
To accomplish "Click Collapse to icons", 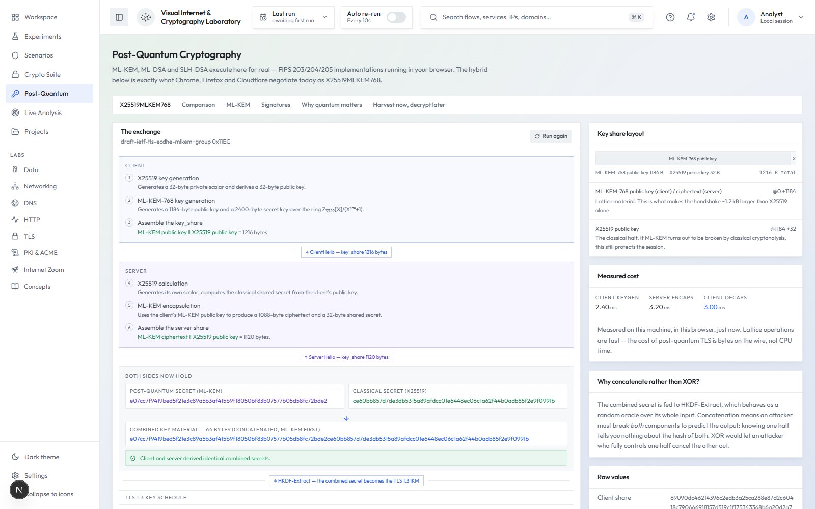I will point(49,494).
